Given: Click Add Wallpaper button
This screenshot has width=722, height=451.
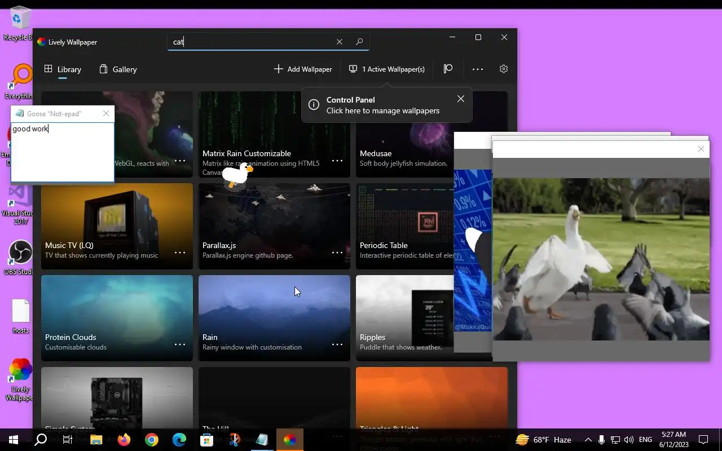Looking at the screenshot, I should point(303,69).
